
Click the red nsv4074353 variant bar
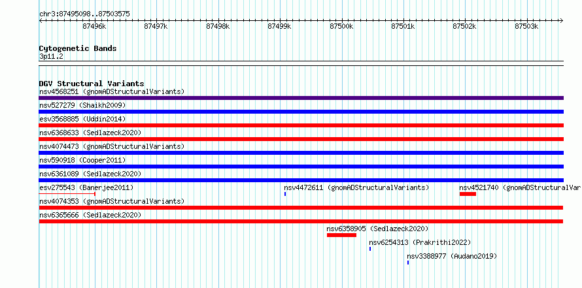(301, 208)
